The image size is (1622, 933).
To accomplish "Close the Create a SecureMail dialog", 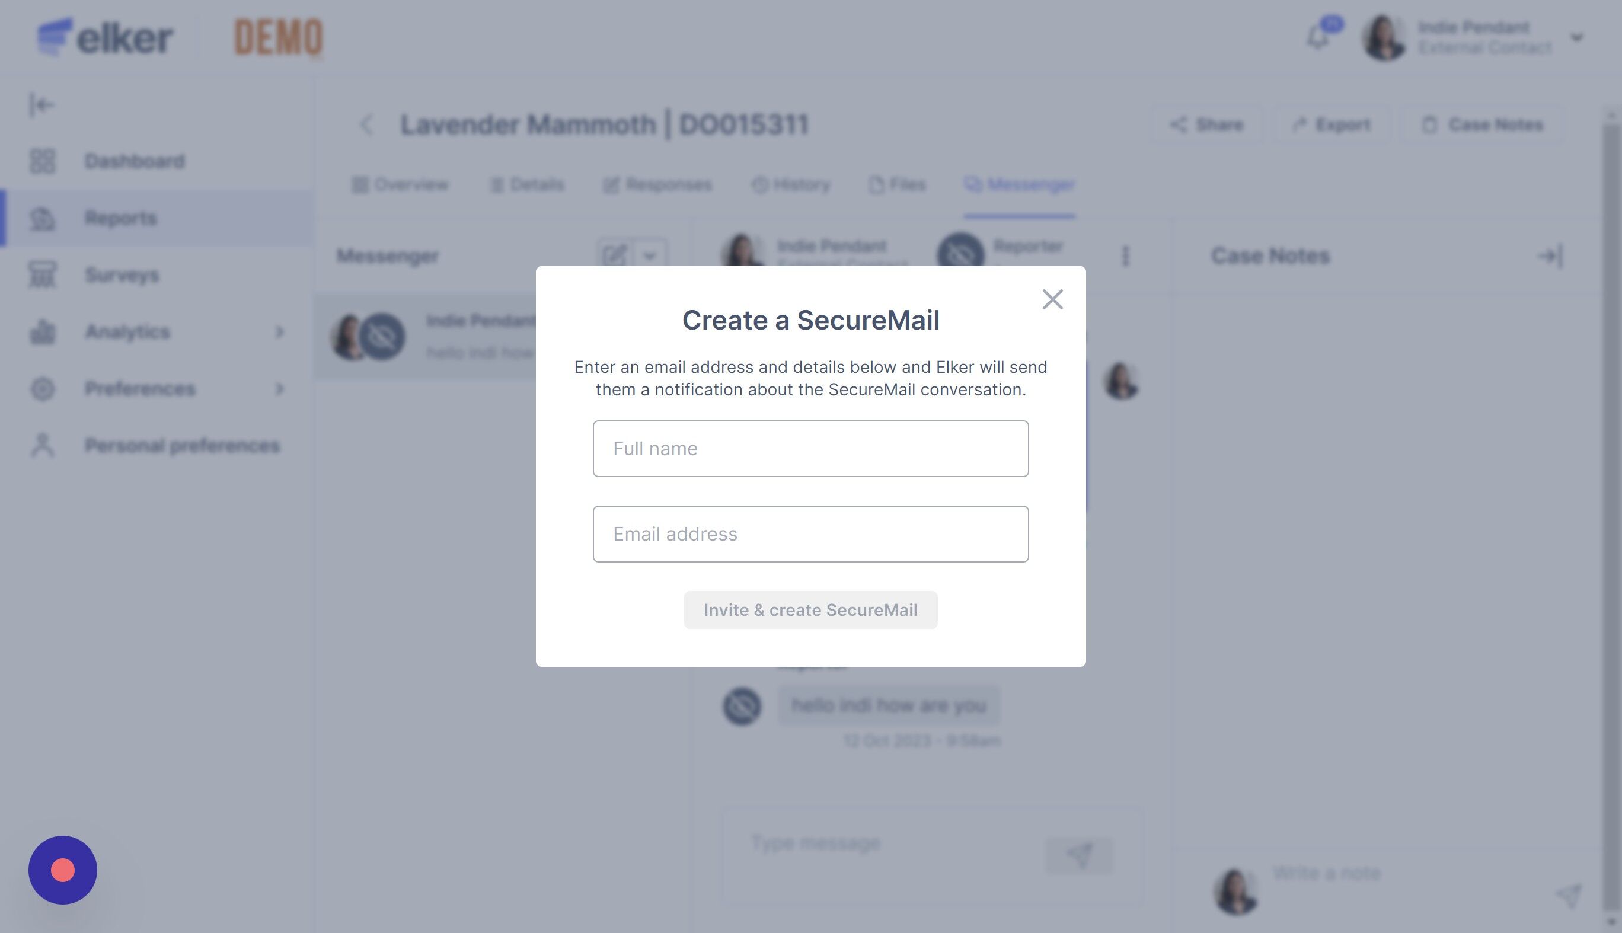I will [1052, 299].
